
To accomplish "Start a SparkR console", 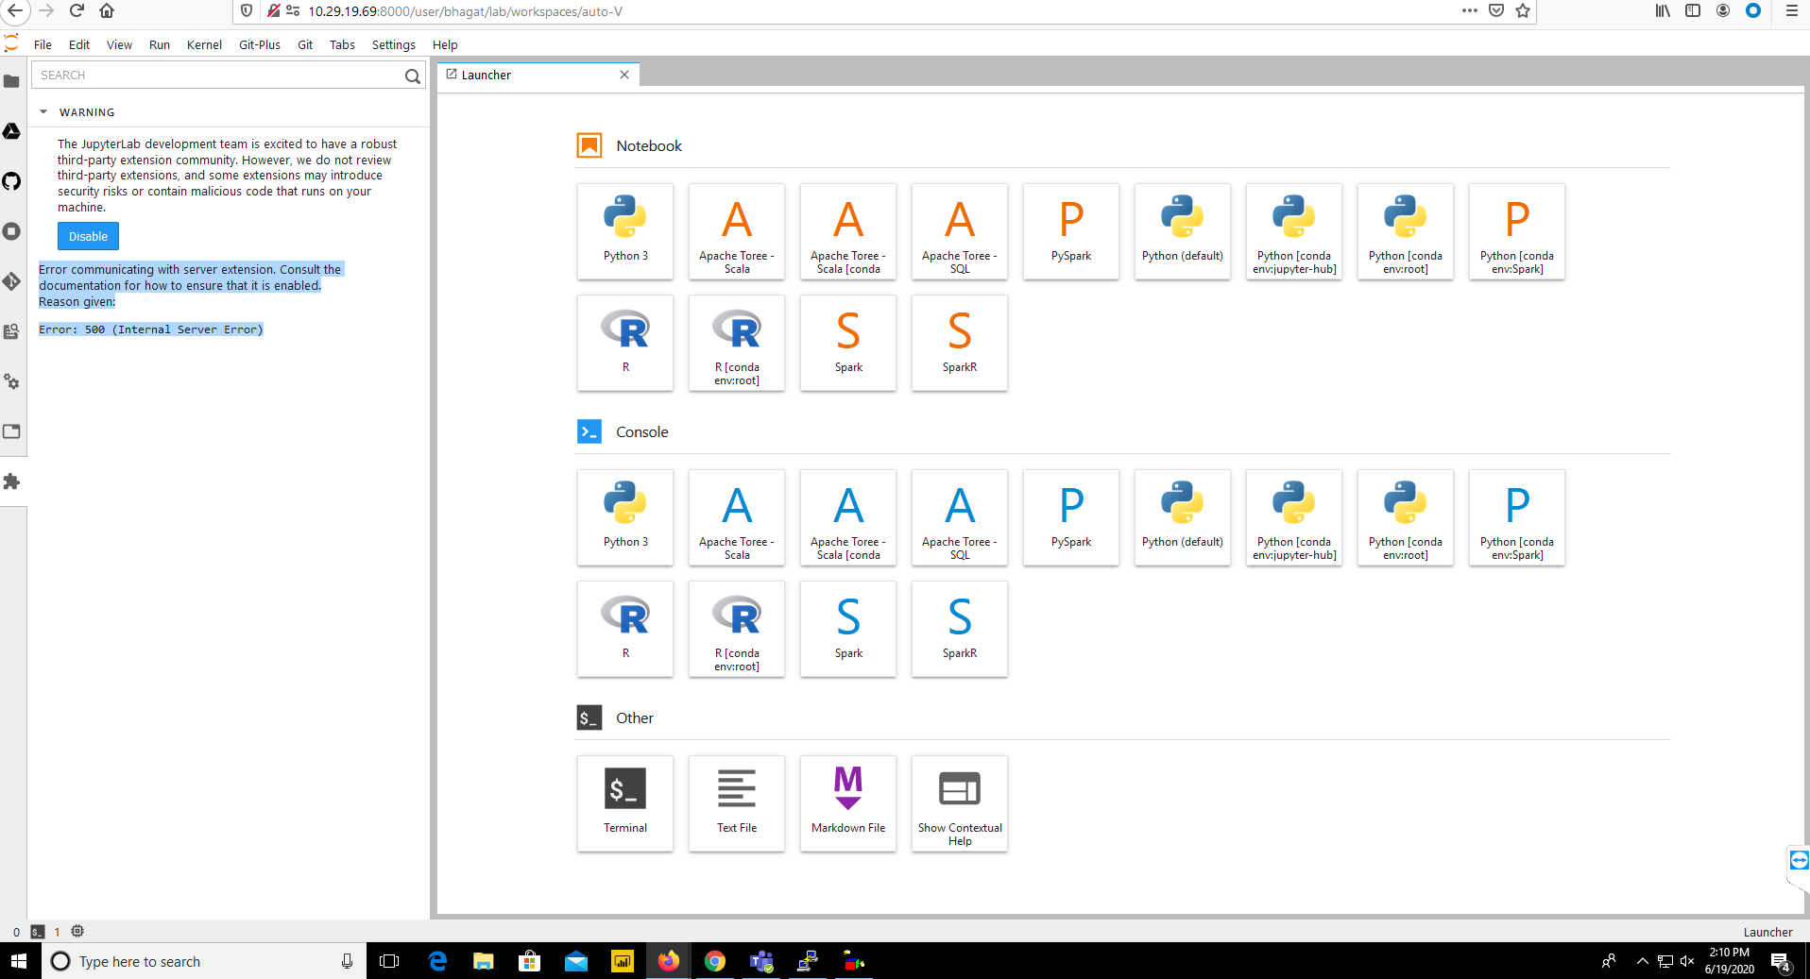I will [x=959, y=629].
